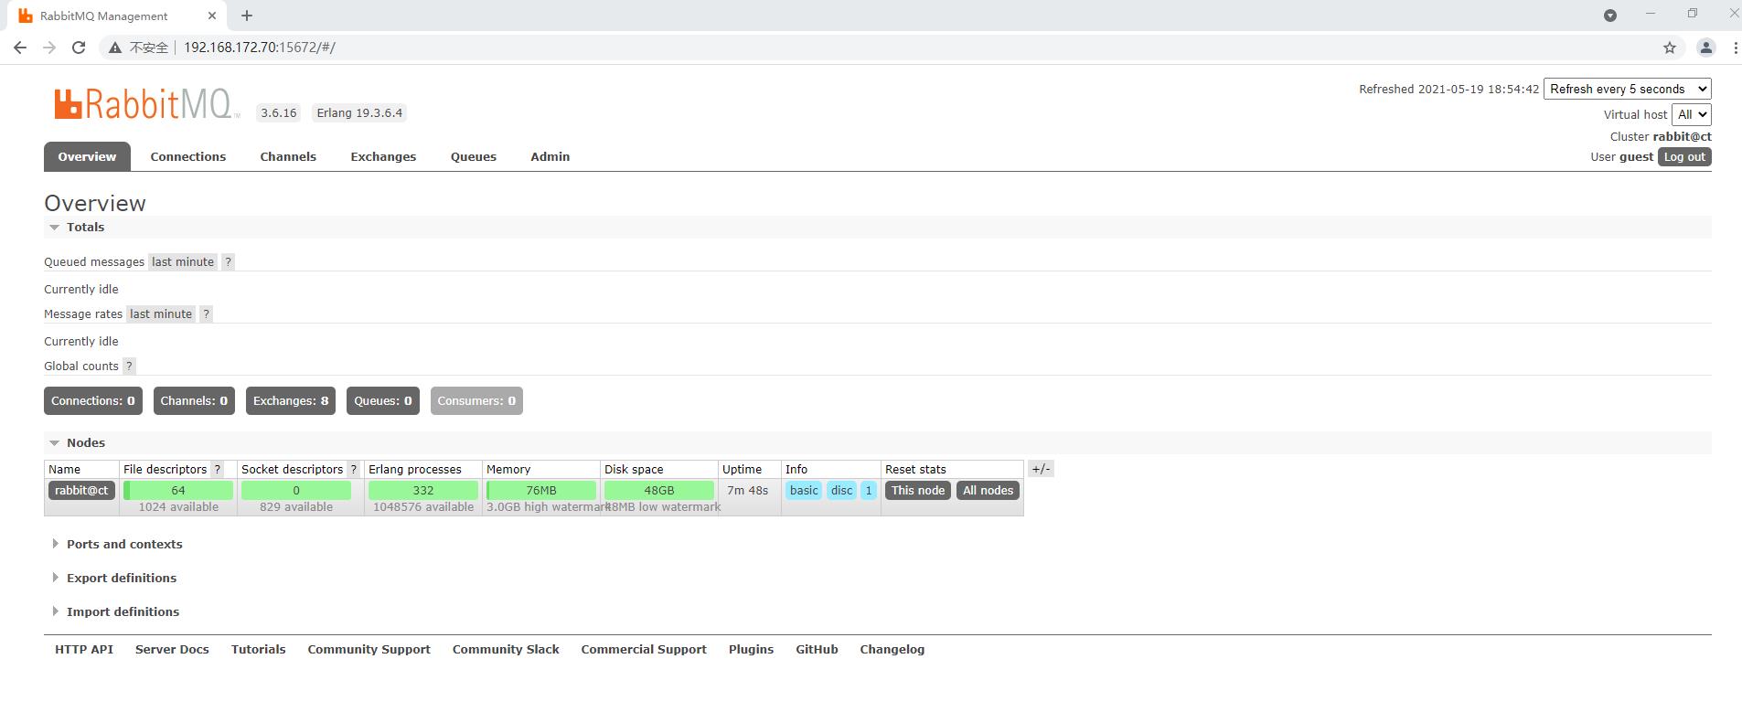
Task: Click Exchanges: 8 count button
Action: (x=291, y=400)
